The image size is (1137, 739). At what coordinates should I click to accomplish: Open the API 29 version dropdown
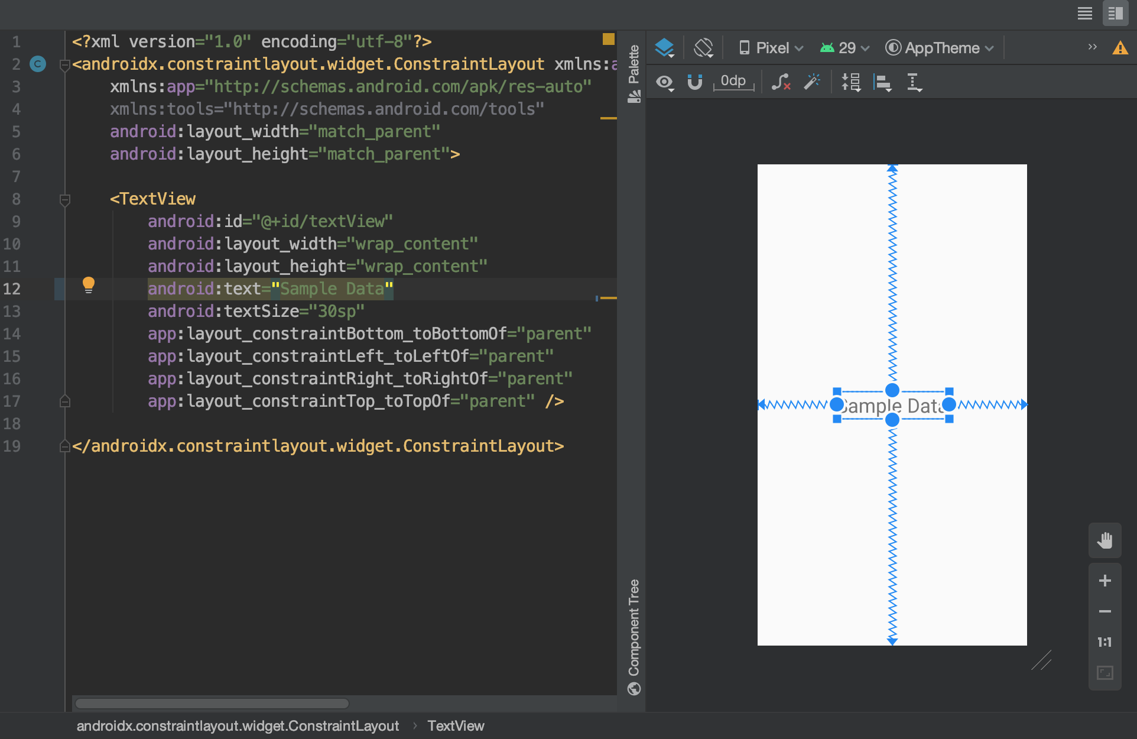coord(845,48)
